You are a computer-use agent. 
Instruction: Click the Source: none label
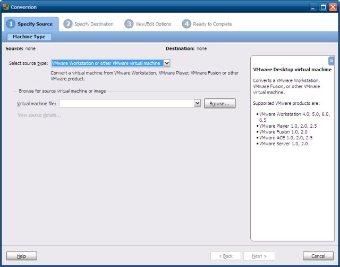pyautogui.click(x=20, y=48)
